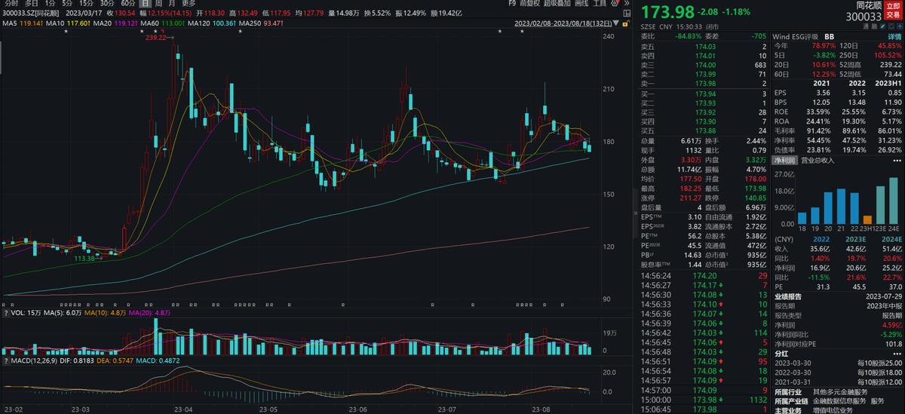Switch to the 分时 intraday tab
The image size is (905, 414).
tap(11, 3)
